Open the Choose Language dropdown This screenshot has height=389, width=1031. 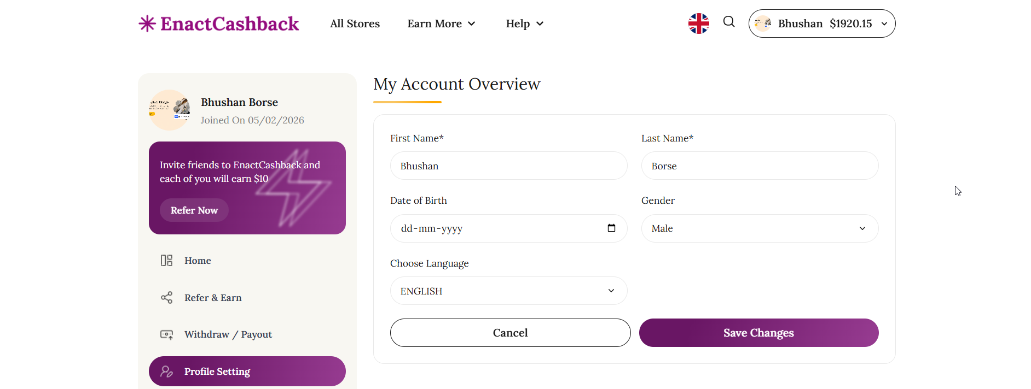tap(508, 291)
